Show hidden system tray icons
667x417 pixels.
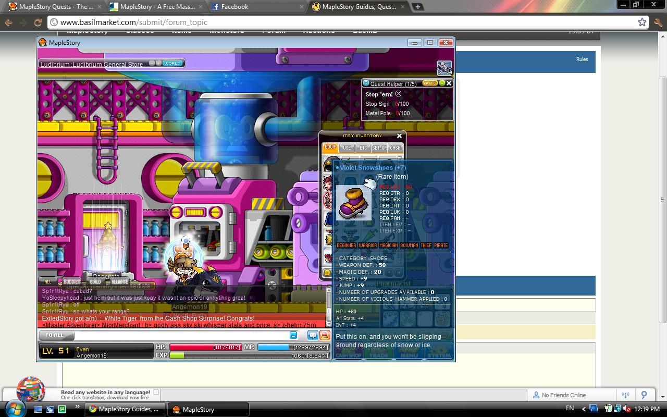point(584,409)
